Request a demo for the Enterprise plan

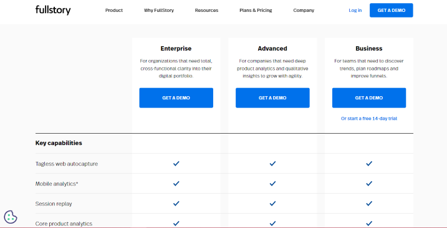coord(176,97)
